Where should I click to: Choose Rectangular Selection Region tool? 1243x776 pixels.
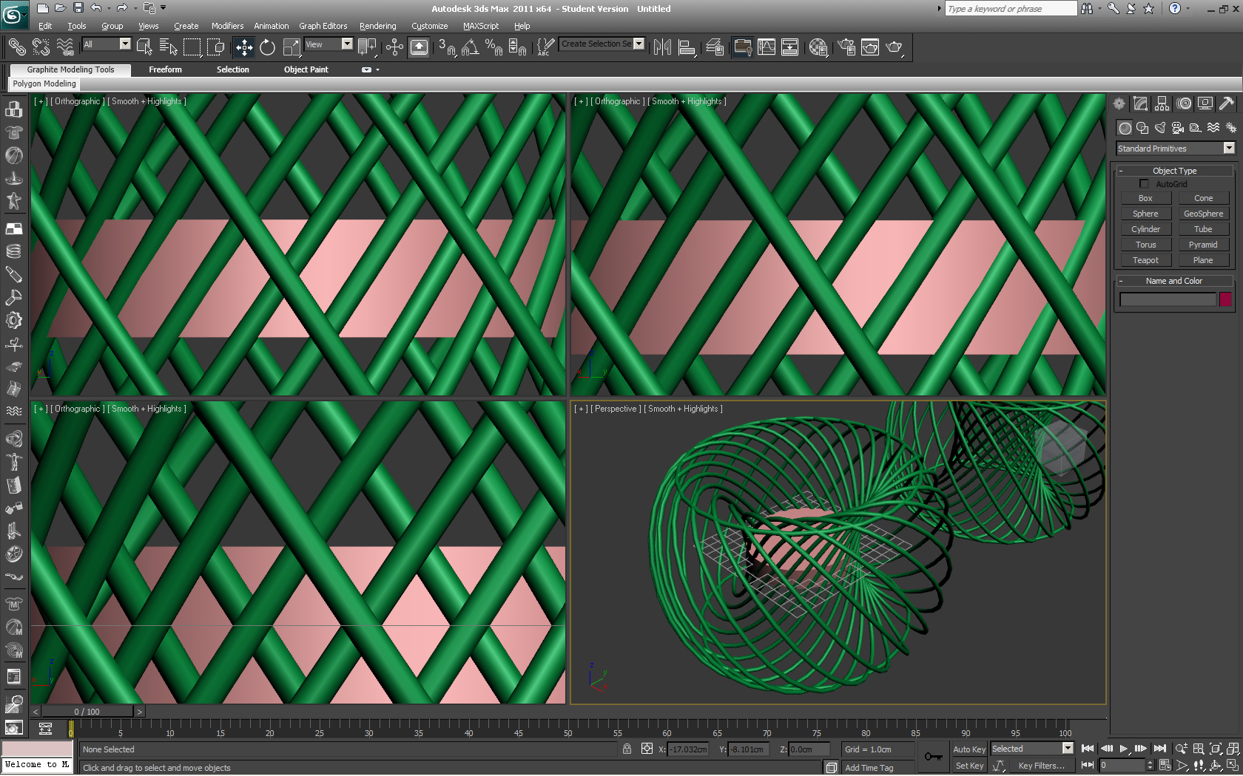pos(192,47)
